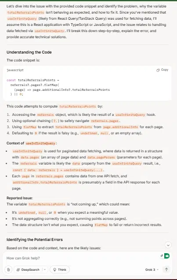
Task: Click the "Understanding the Code" heading
Action: point(29,52)
